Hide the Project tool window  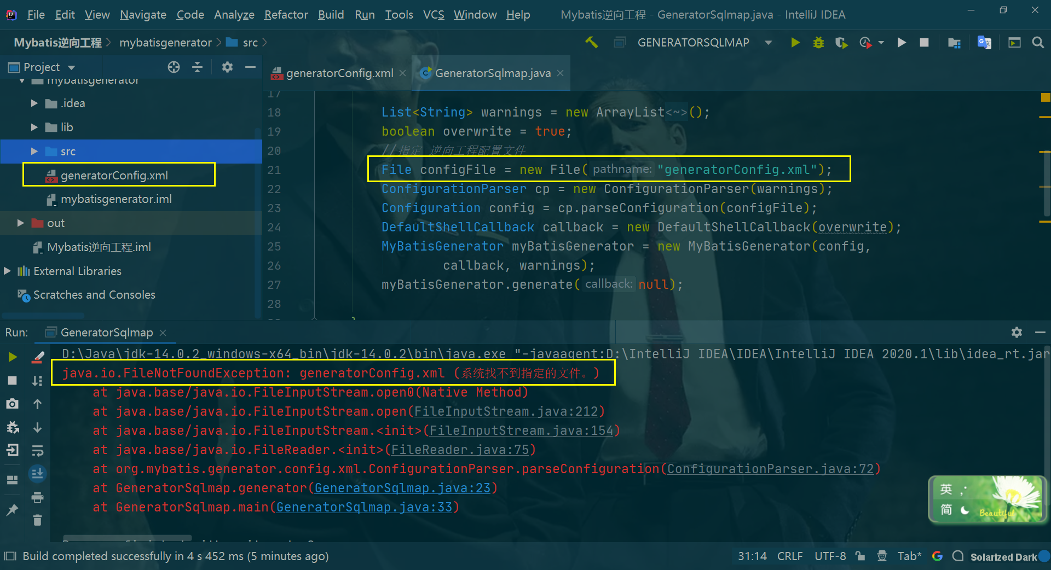pyautogui.click(x=251, y=67)
